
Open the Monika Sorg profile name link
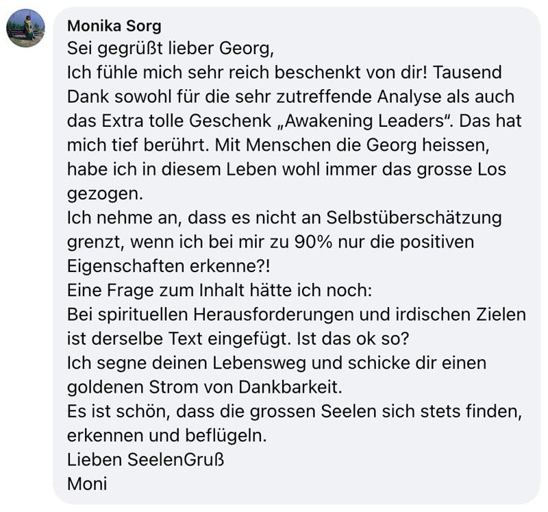click(x=114, y=27)
